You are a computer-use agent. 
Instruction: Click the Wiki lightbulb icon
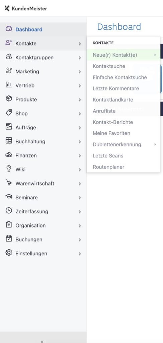coord(9,169)
